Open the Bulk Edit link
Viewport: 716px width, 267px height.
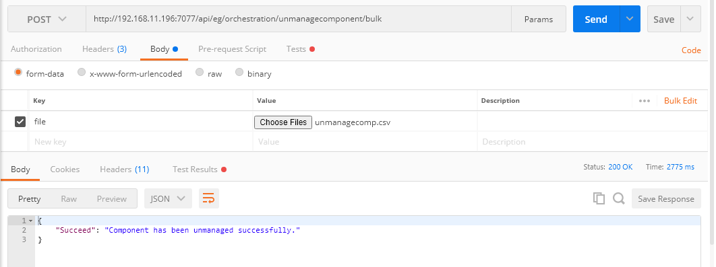coord(680,101)
